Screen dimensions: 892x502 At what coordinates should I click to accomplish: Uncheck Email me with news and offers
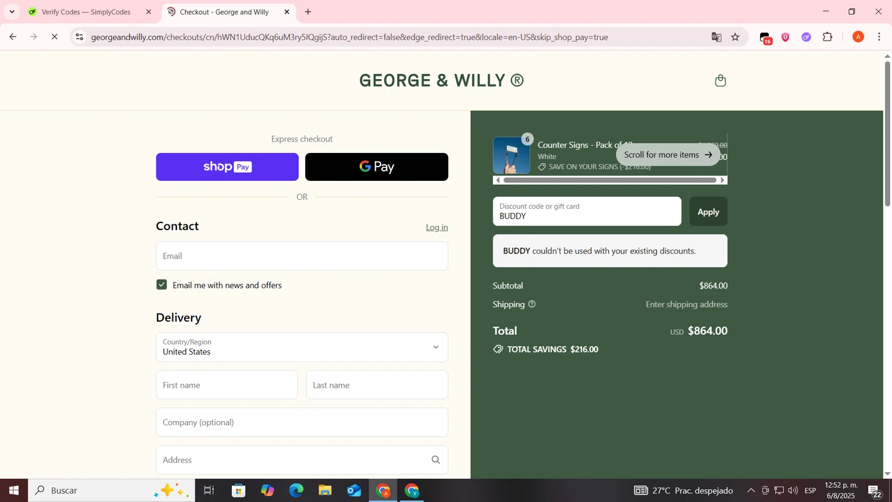coord(162,285)
